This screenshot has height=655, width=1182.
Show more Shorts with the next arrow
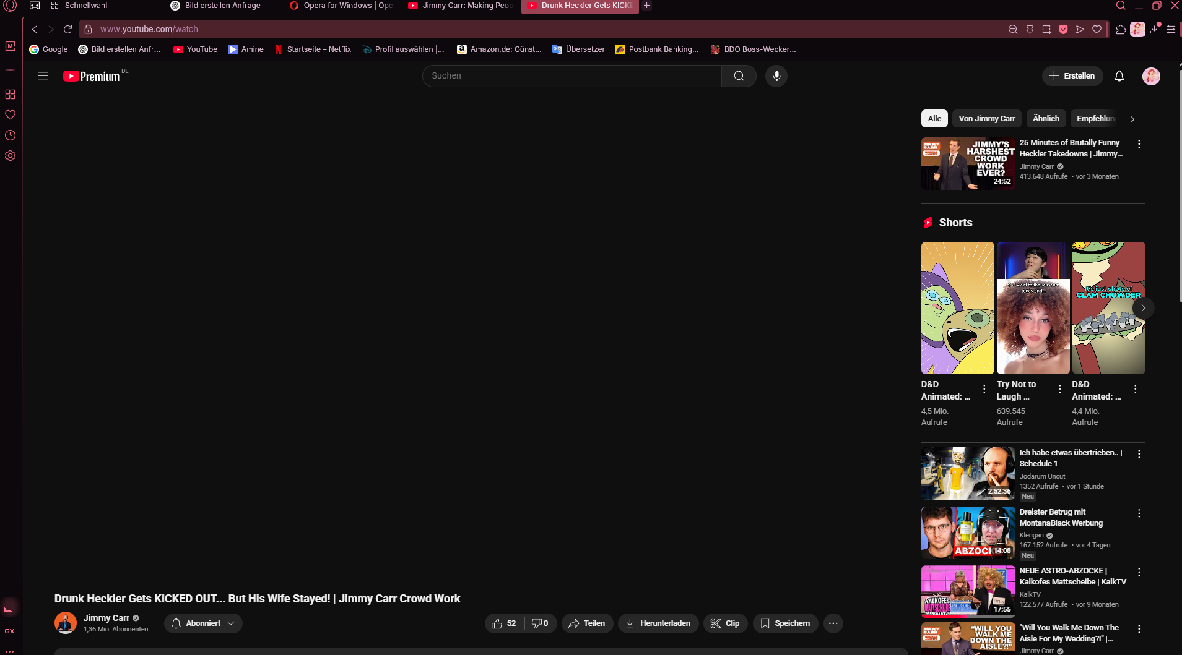[x=1143, y=308]
